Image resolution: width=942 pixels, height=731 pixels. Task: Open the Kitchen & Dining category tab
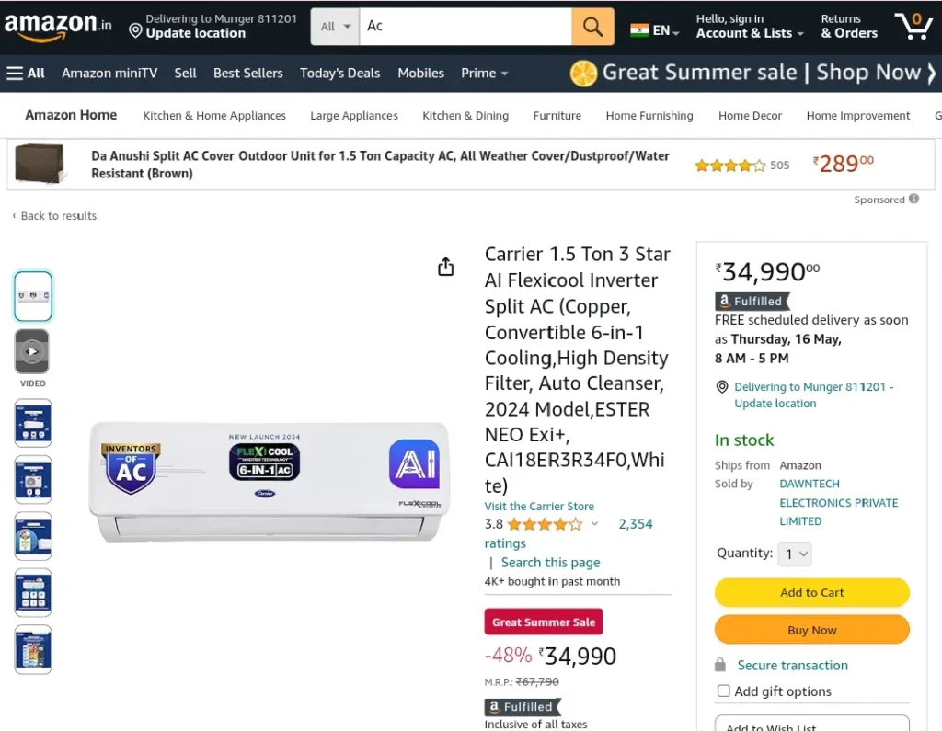465,115
